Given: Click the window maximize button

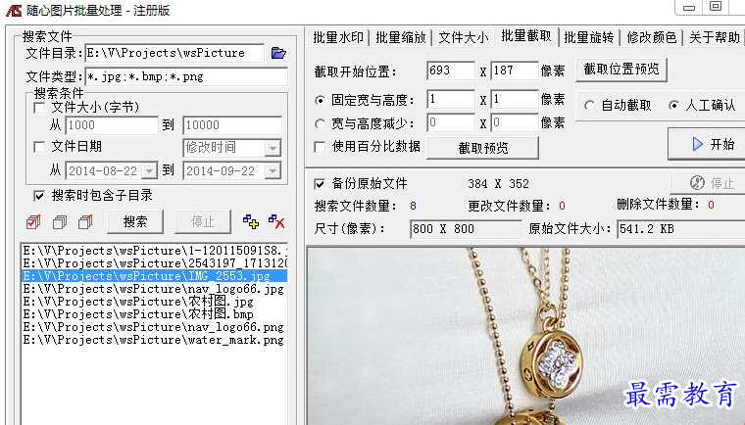Looking at the screenshot, I should coord(716,7).
